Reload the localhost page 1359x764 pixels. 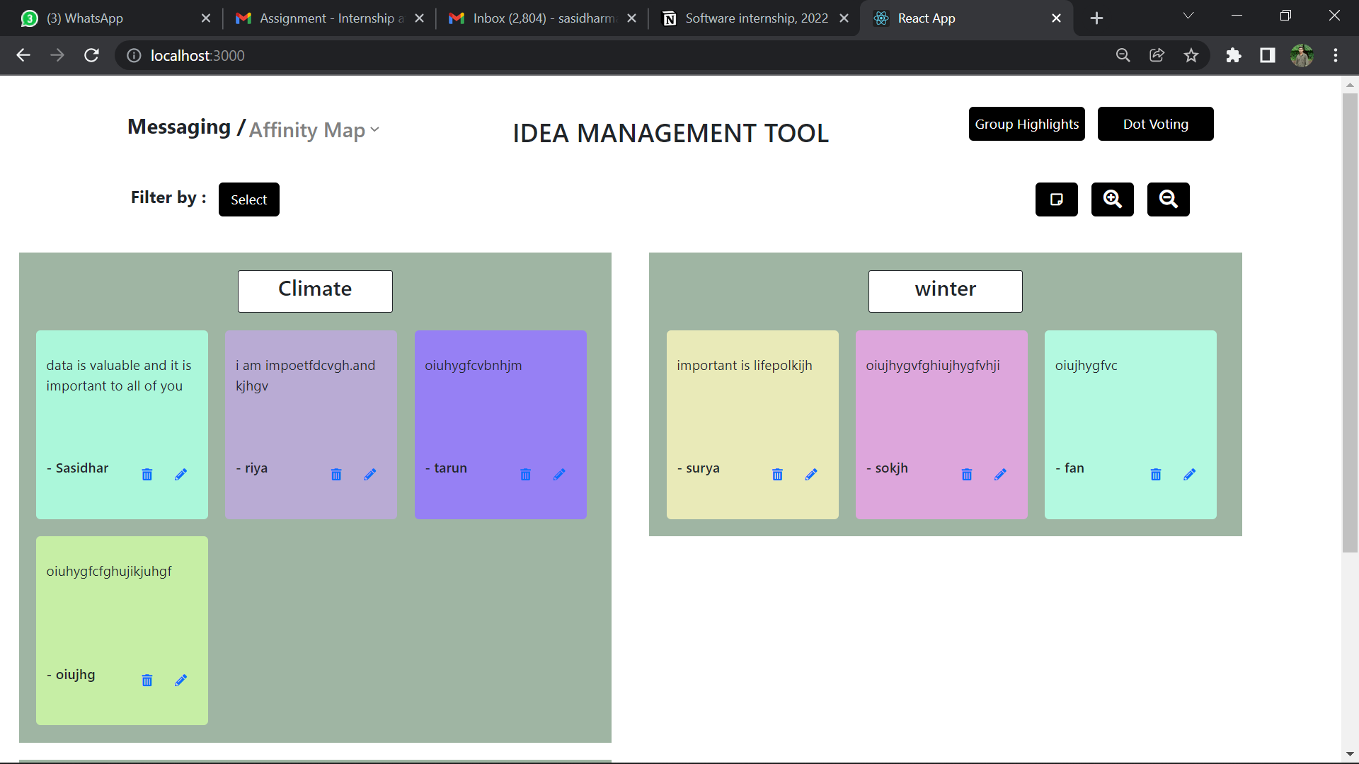91,55
